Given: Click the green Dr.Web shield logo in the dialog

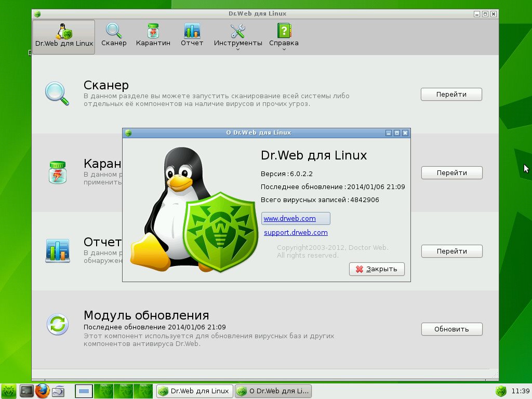Looking at the screenshot, I should coord(220,232).
